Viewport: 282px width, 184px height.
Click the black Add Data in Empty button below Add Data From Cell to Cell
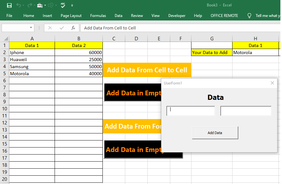(x=133, y=92)
